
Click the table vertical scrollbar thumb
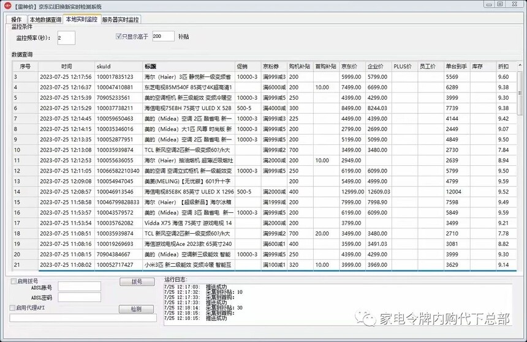pos(520,94)
